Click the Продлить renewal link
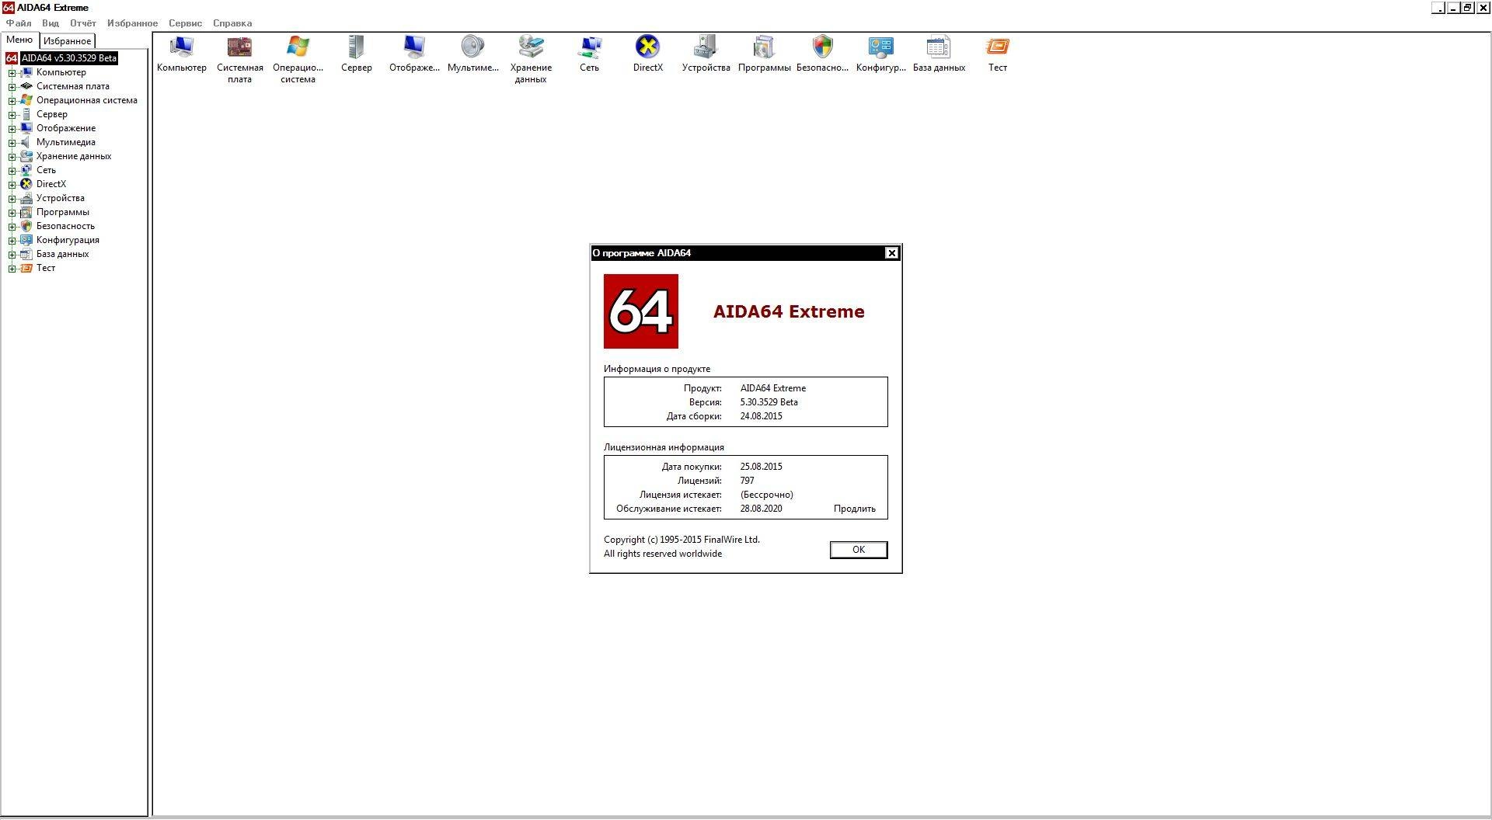Screen dimensions: 1492x820 (854, 509)
